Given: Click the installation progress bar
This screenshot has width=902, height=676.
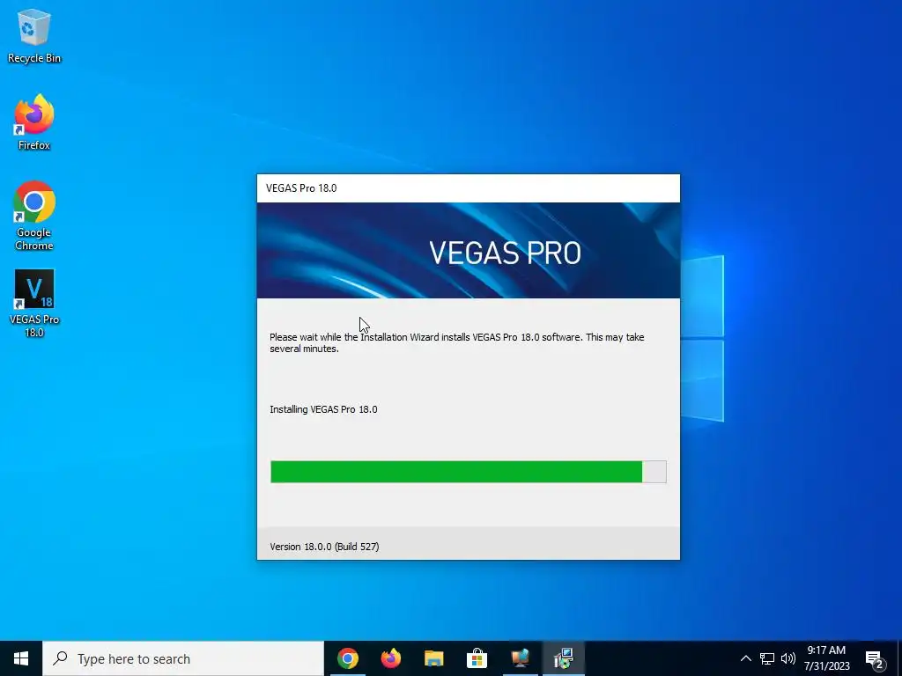Looking at the screenshot, I should [x=469, y=472].
